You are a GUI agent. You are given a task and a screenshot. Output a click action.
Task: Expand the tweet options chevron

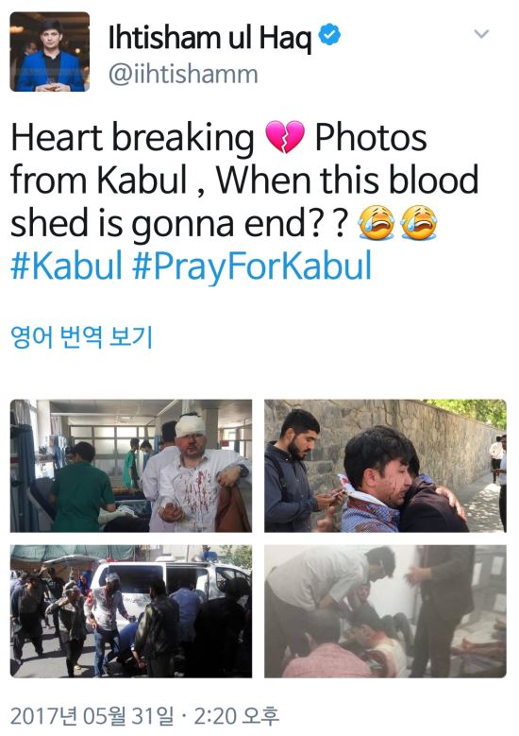tap(481, 34)
